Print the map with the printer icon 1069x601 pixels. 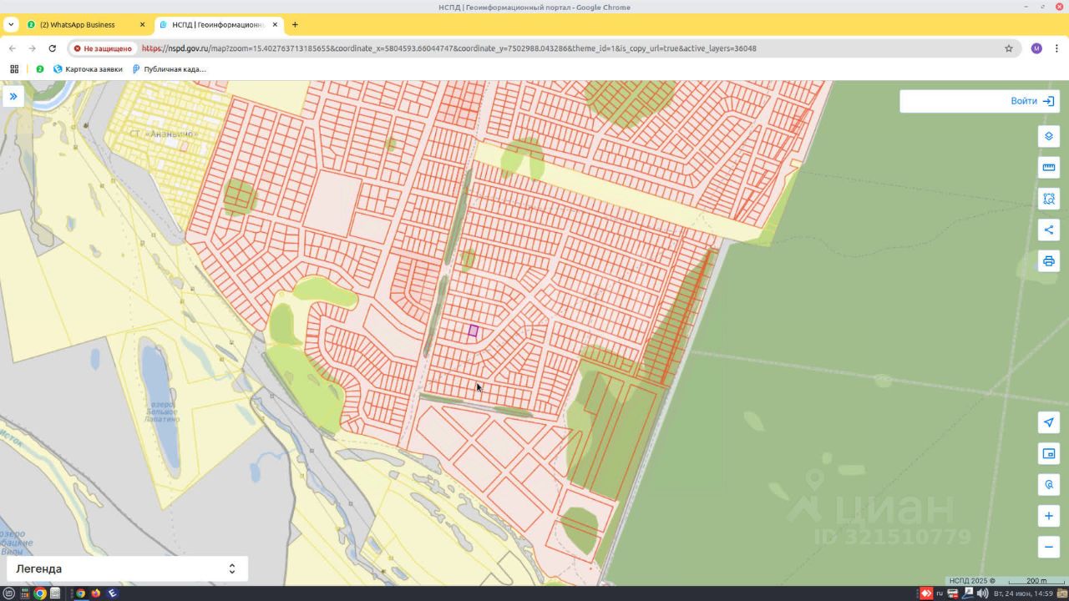pos(1049,261)
